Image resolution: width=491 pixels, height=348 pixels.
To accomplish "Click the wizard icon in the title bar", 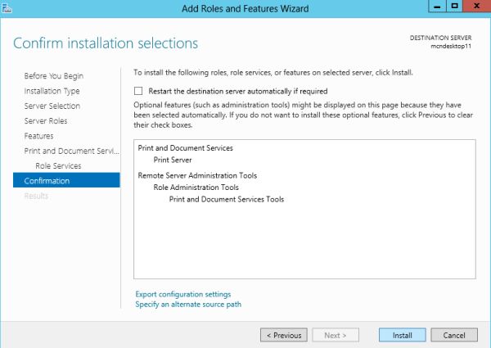I will coord(7,8).
